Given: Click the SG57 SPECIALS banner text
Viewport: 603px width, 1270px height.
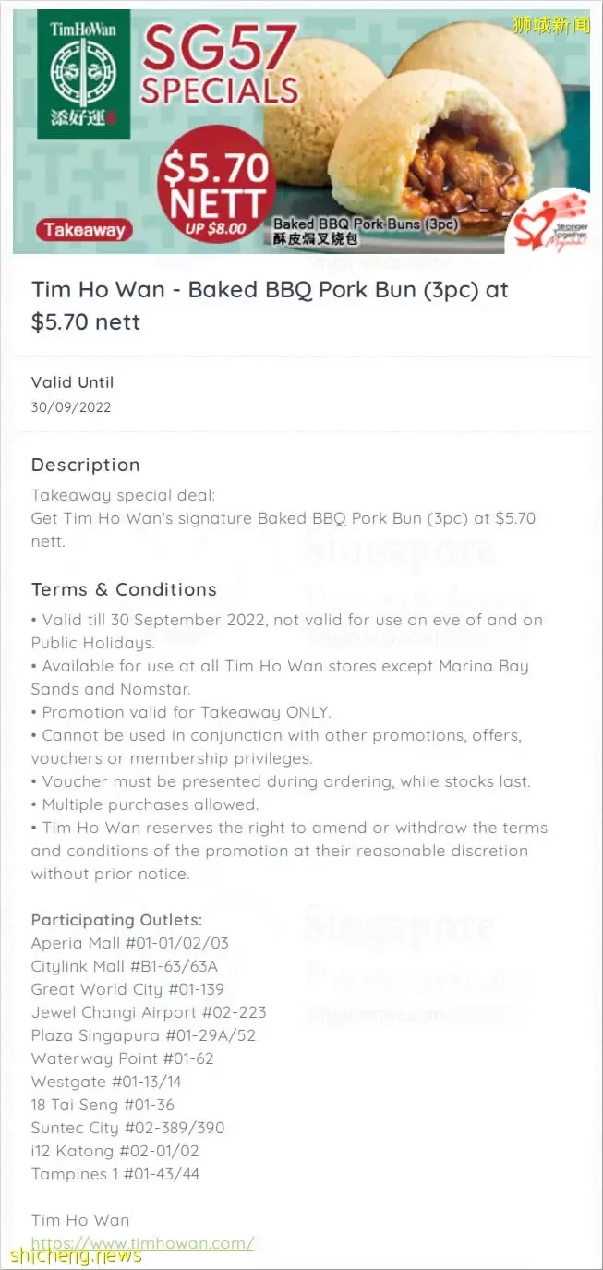Looking at the screenshot, I should tap(219, 65).
